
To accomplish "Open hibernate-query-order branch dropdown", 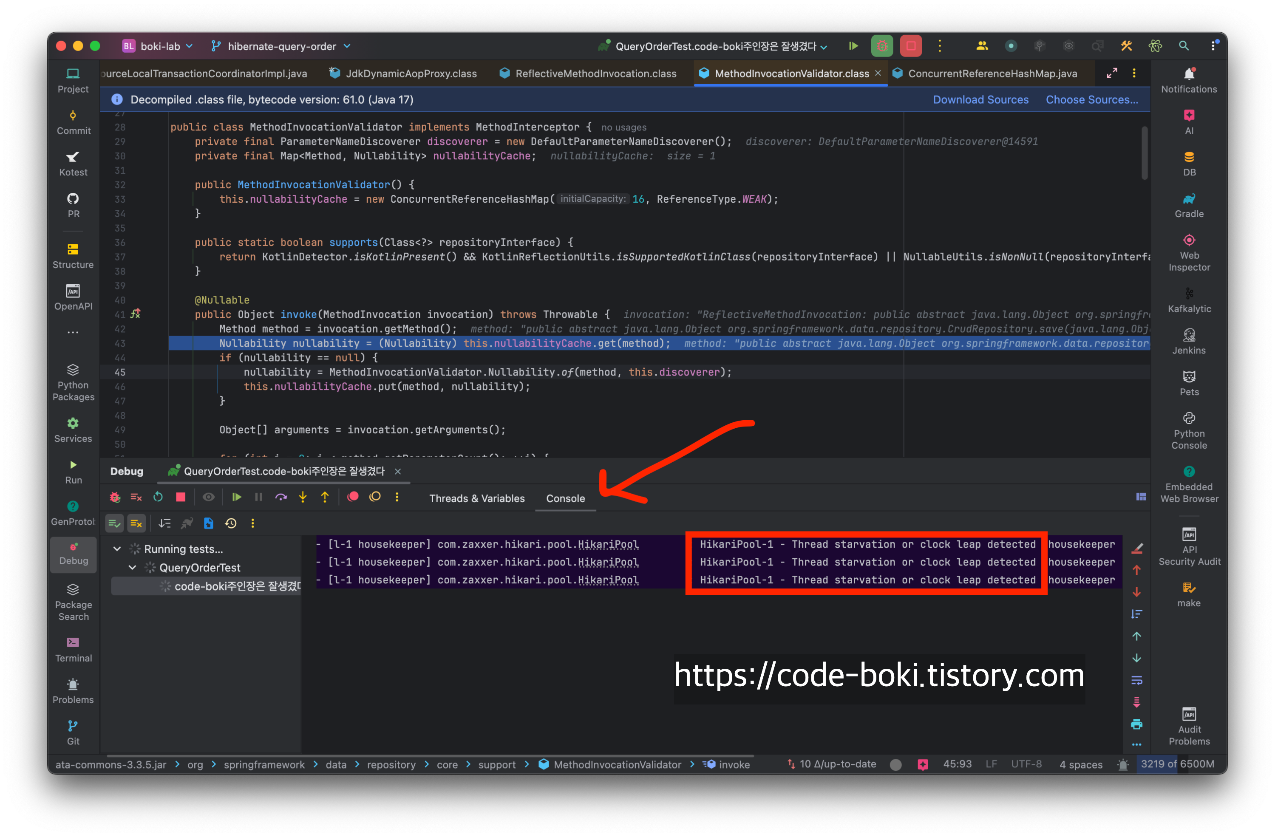I will pos(281,47).
